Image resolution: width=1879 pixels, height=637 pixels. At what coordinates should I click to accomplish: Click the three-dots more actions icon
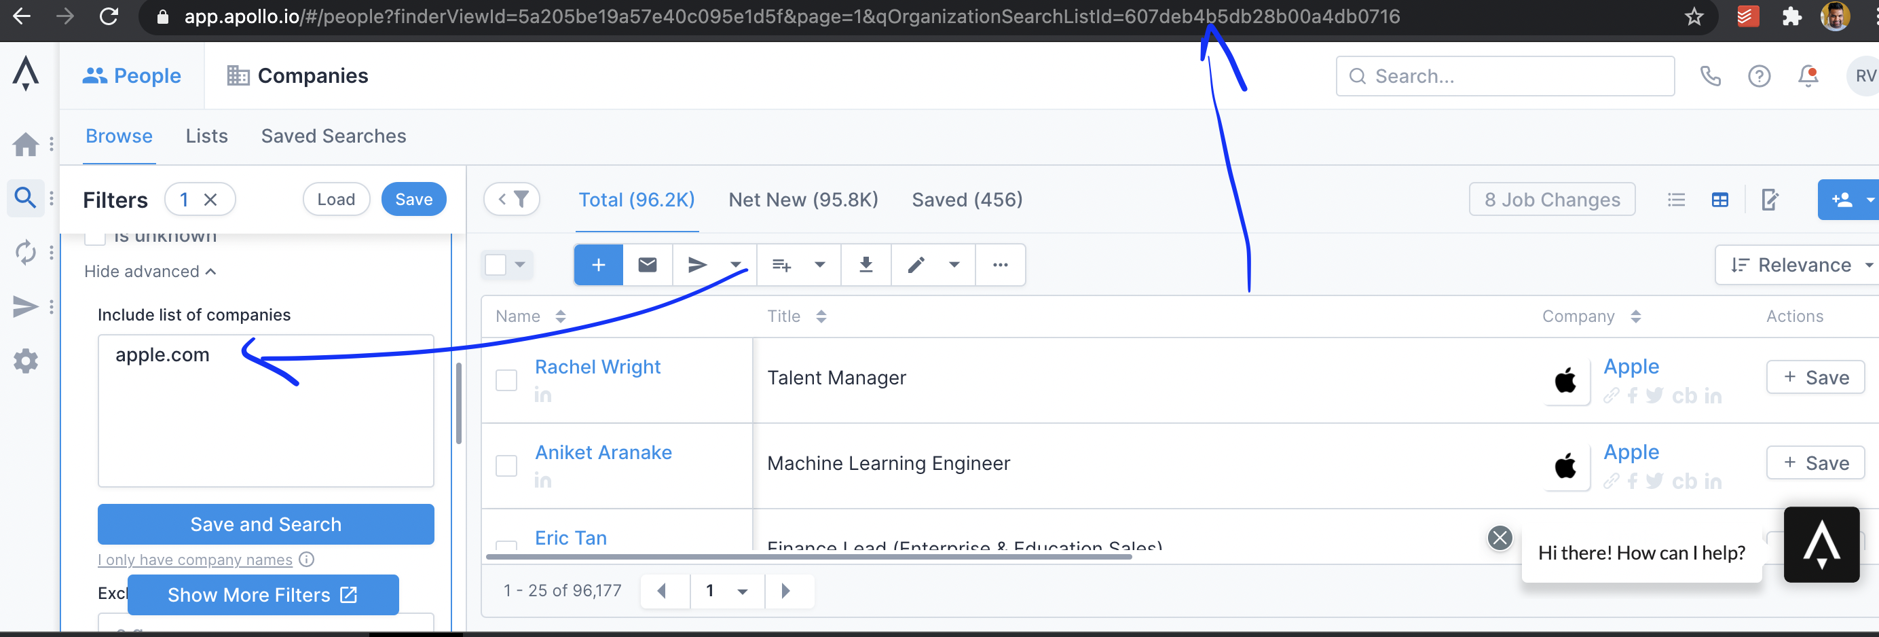(x=1000, y=265)
